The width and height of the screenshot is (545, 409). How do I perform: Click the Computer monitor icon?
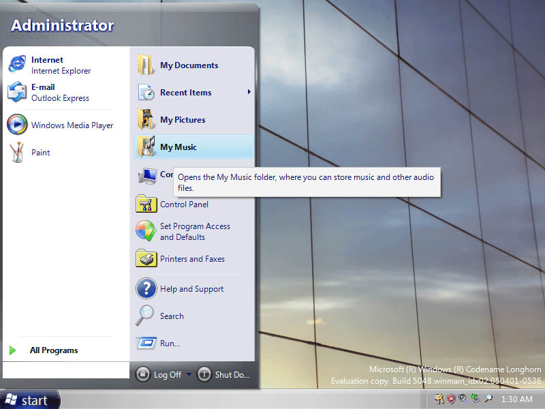(x=147, y=176)
